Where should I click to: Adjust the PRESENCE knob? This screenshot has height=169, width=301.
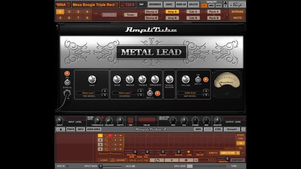click(155, 79)
